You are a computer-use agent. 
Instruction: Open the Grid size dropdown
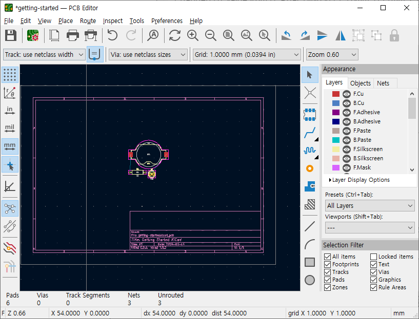[246, 55]
